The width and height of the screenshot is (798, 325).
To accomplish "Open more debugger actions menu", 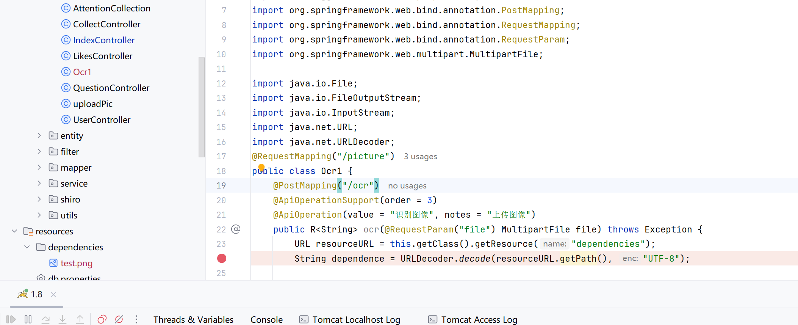I will click(136, 319).
